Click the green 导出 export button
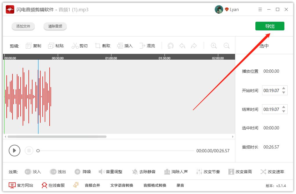This screenshot has width=296, height=194. pos(270,26)
